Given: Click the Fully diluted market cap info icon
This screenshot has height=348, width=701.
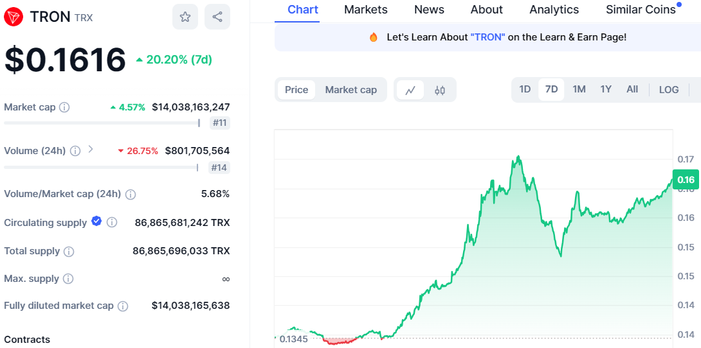Looking at the screenshot, I should 123,306.
